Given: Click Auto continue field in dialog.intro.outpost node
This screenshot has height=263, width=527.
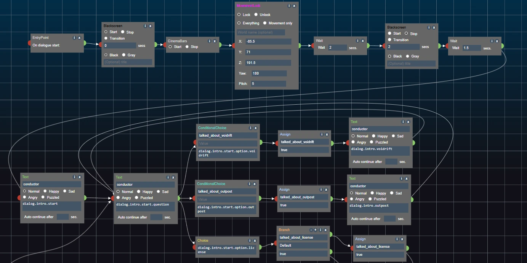Looking at the screenshot, I should pyautogui.click(x=389, y=219).
